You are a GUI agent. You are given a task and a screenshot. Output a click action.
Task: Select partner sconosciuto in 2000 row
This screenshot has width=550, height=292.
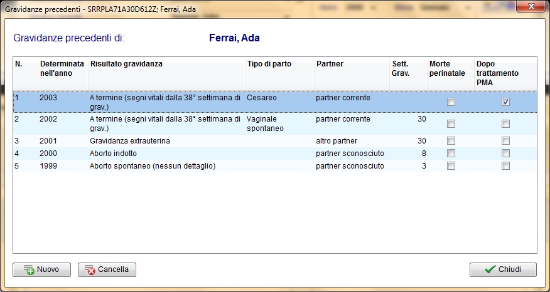352,154
